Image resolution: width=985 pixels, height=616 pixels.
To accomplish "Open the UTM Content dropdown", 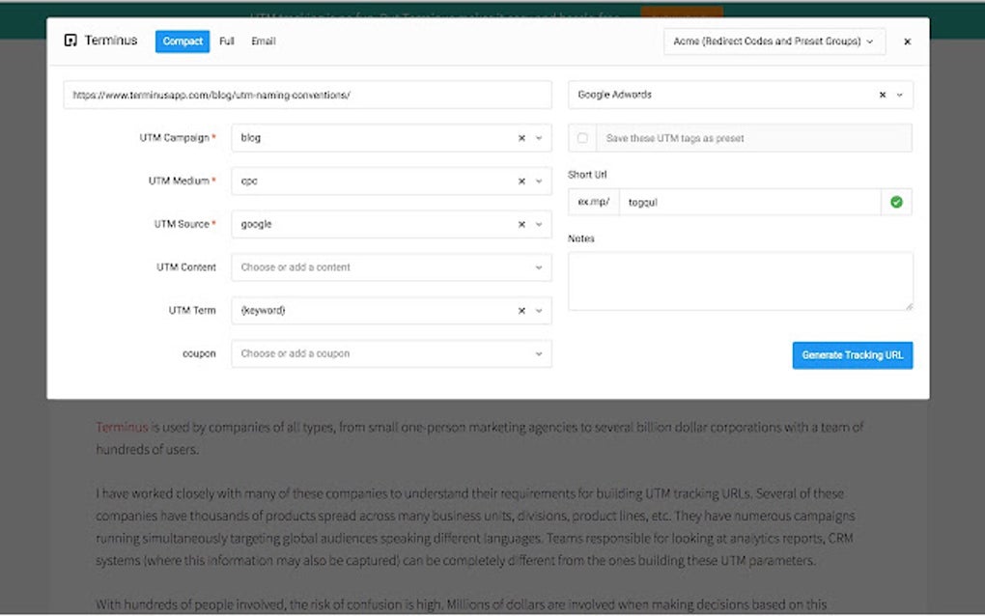I will (539, 267).
